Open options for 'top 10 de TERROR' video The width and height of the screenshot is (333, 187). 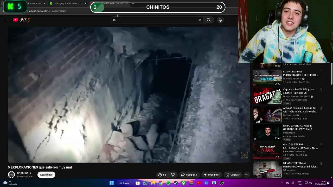[321, 145]
